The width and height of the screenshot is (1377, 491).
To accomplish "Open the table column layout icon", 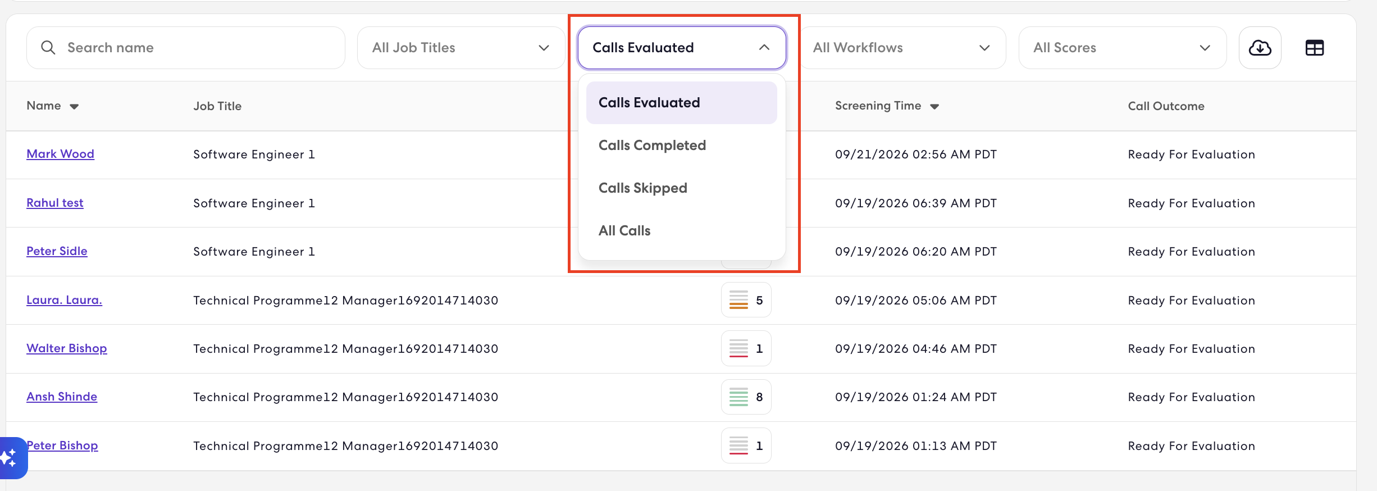I will click(x=1314, y=48).
